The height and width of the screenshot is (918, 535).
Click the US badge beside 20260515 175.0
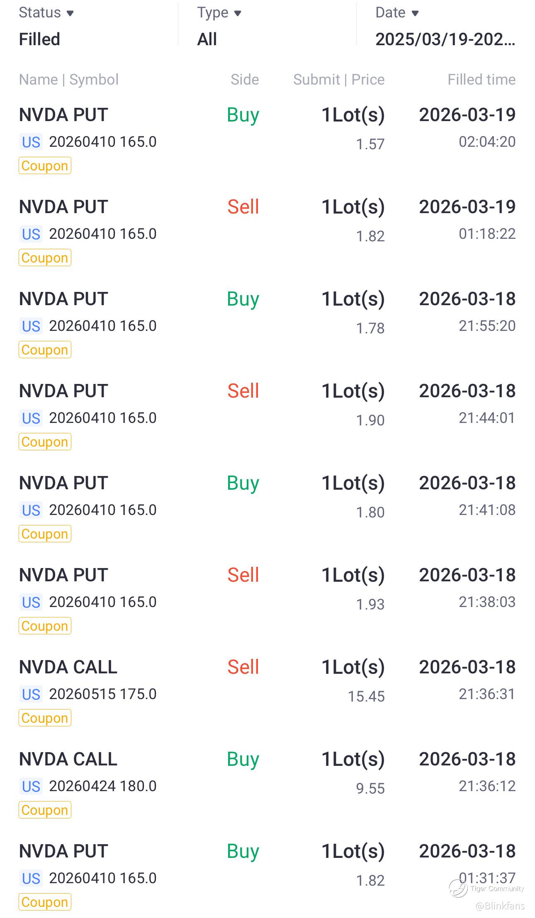point(31,695)
